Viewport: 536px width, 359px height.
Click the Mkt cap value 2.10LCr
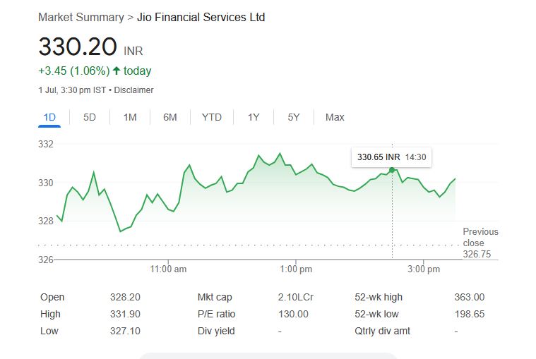pyautogui.click(x=296, y=297)
